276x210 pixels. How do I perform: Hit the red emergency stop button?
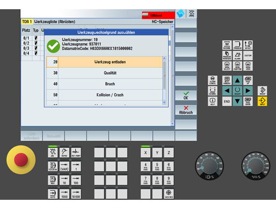click(x=21, y=160)
